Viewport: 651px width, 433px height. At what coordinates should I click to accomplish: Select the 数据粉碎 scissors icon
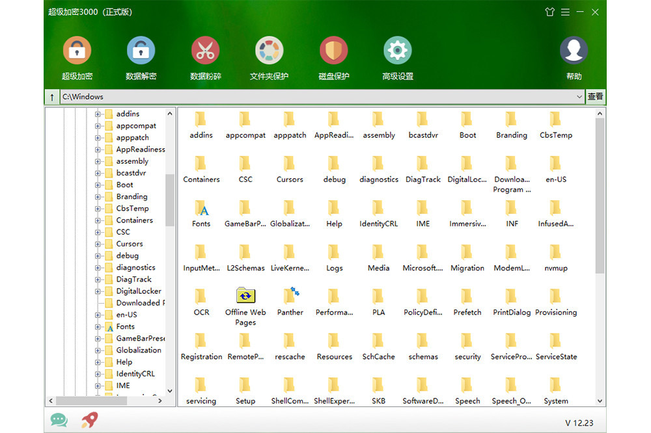pos(205,51)
